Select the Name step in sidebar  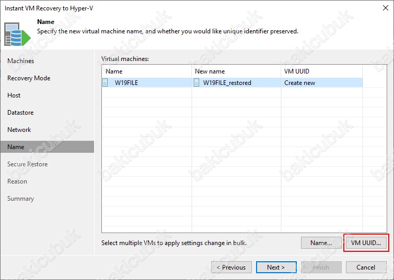pos(47,147)
